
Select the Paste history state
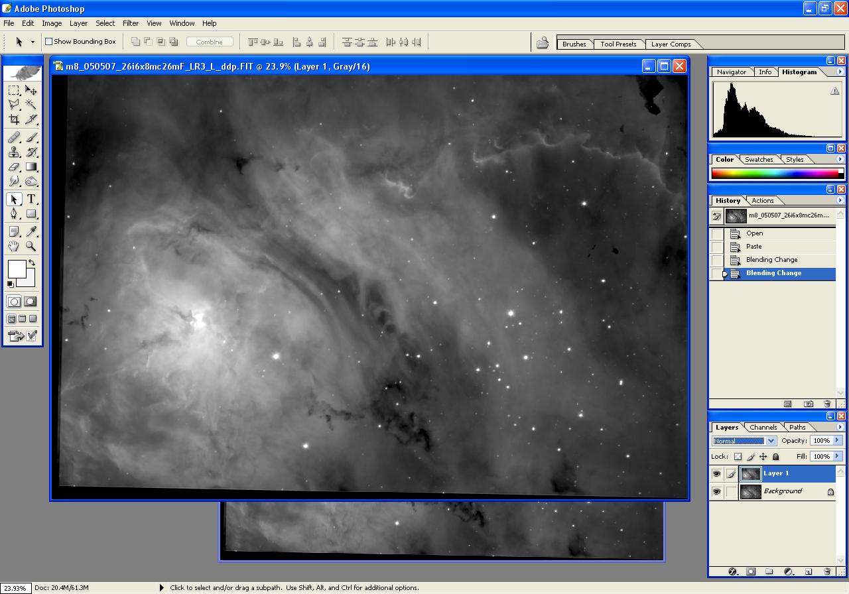tap(754, 247)
